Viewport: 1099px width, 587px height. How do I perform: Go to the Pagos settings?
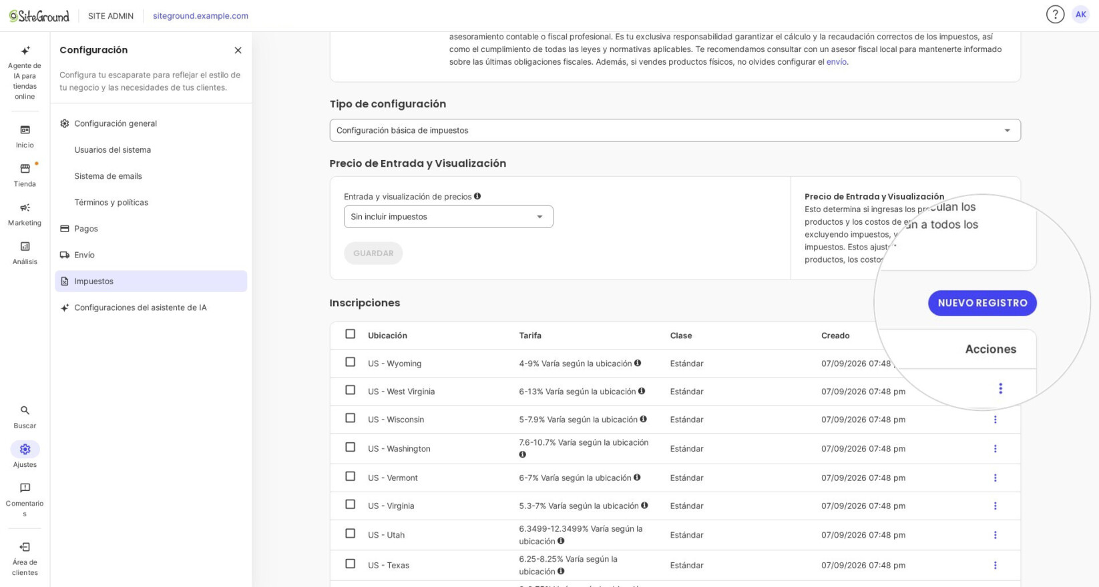[151, 229]
